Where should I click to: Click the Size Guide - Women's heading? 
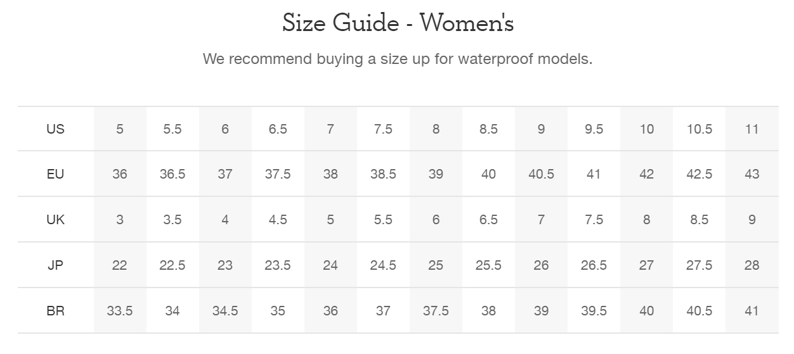398,23
